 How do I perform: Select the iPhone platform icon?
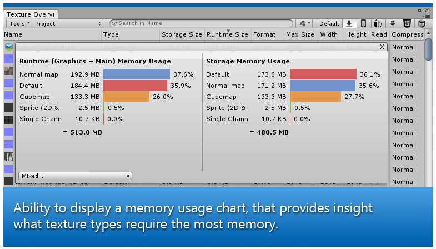tap(364, 23)
